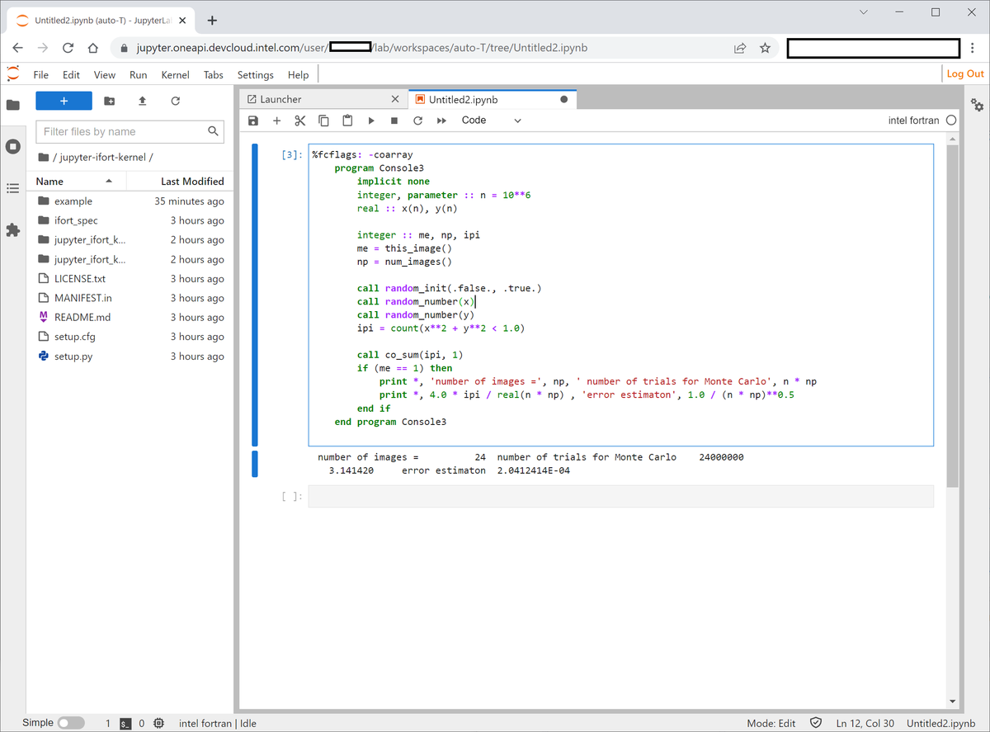Run the selected code cell

pos(370,120)
